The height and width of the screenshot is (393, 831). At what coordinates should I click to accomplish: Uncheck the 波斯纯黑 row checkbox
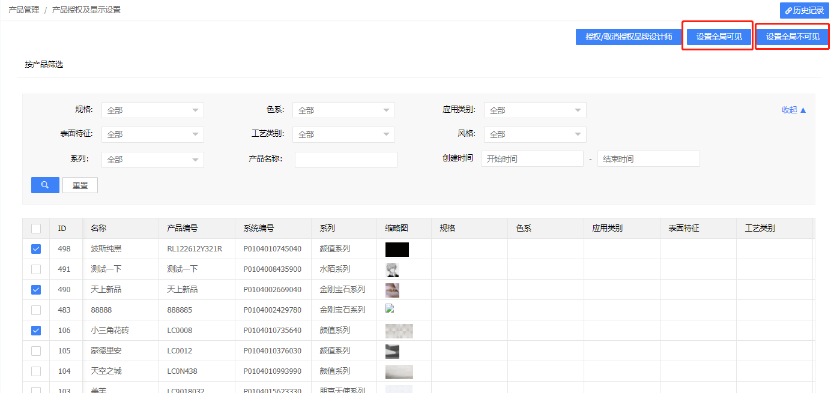[x=36, y=249]
